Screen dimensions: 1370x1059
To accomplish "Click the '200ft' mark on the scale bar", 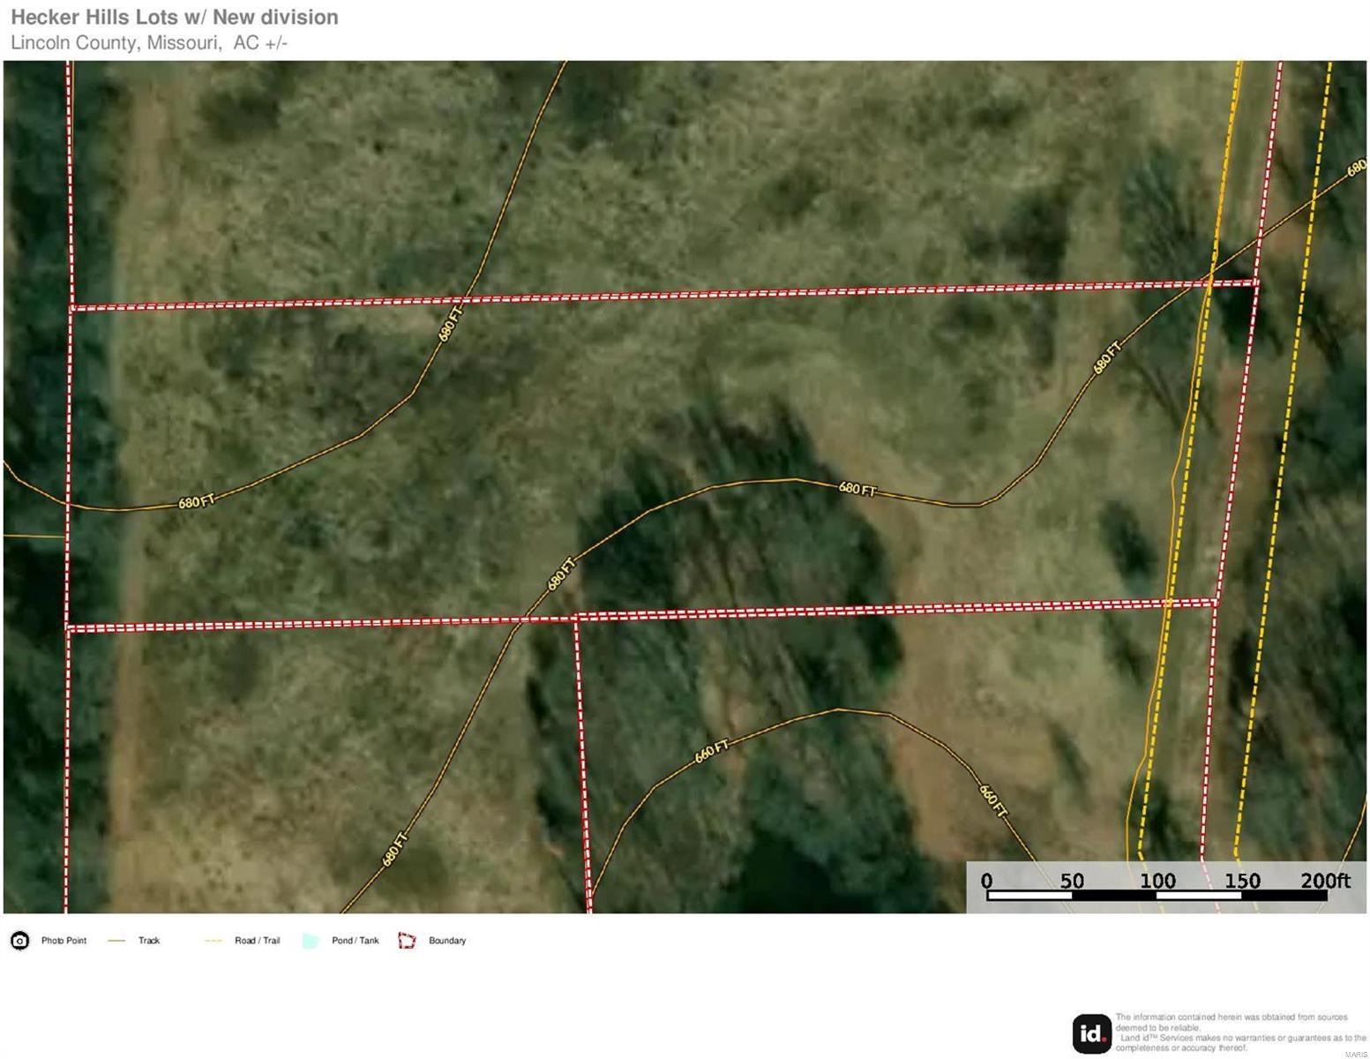I will point(1325,880).
